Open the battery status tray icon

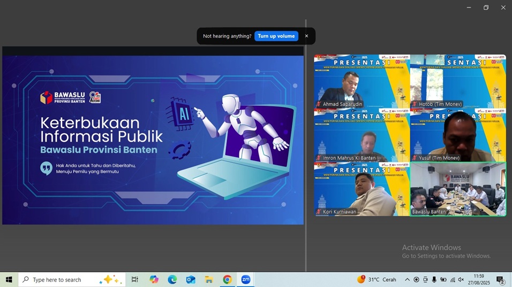coord(443,280)
